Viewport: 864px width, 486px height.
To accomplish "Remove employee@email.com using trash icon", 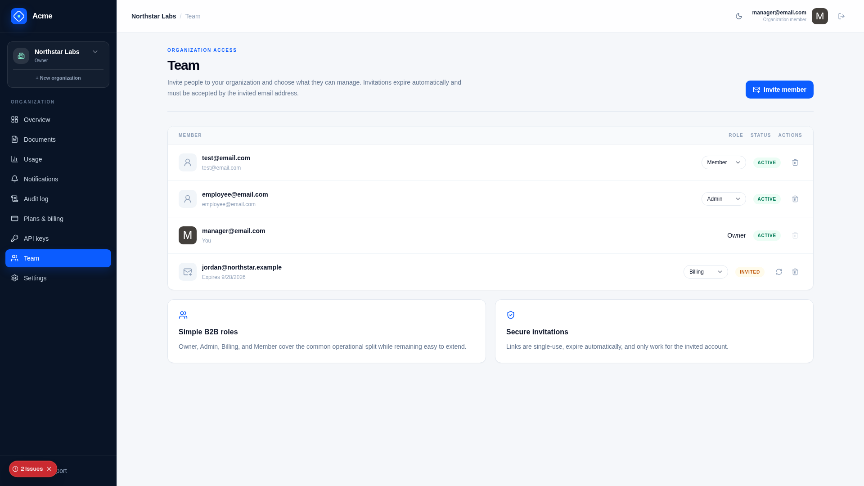I will 795,199.
